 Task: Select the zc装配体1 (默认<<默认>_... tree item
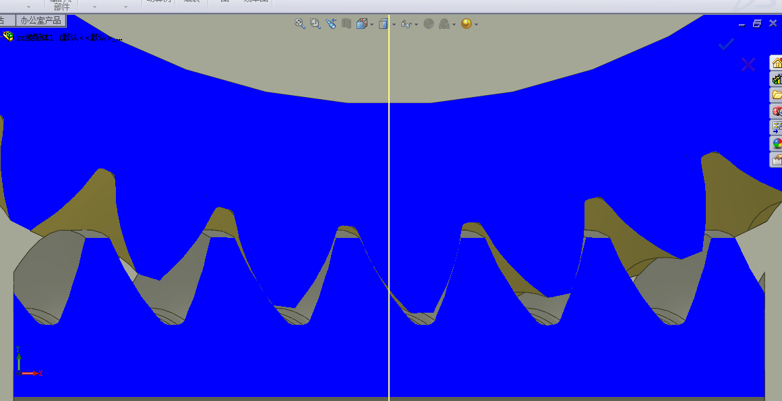pos(69,38)
